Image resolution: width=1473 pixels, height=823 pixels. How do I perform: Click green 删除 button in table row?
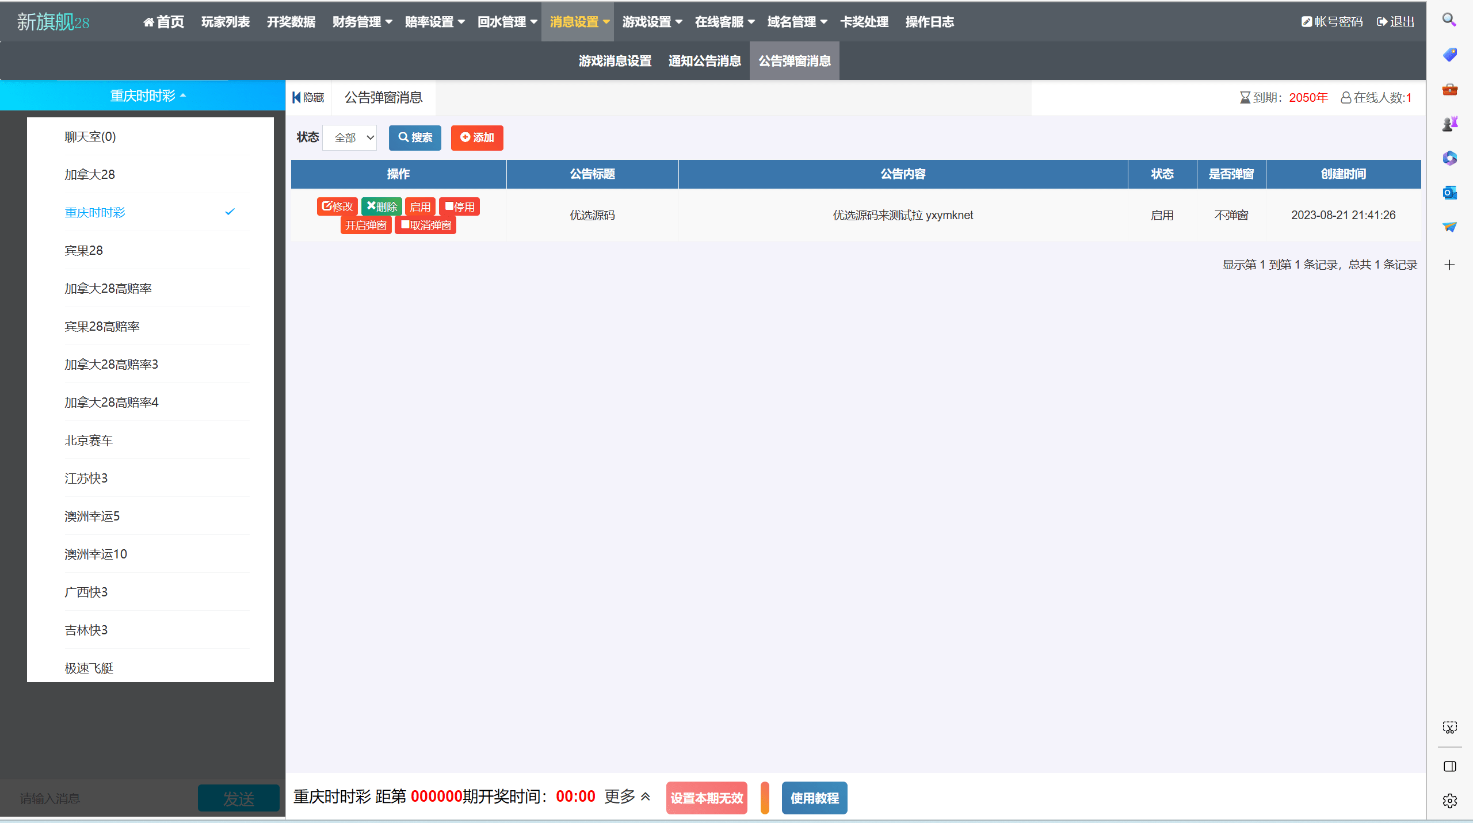[381, 206]
